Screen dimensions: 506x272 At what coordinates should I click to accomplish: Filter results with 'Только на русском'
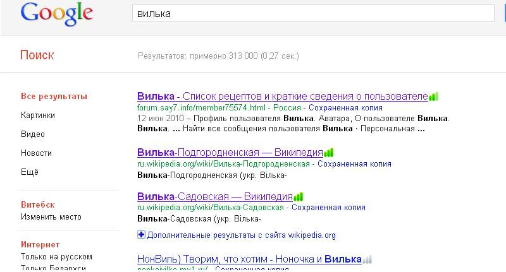click(x=56, y=257)
